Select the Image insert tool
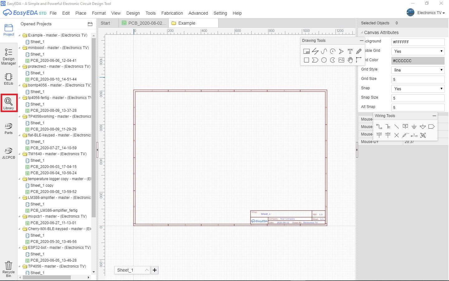Screen dimensions: 449x281 (341, 60)
